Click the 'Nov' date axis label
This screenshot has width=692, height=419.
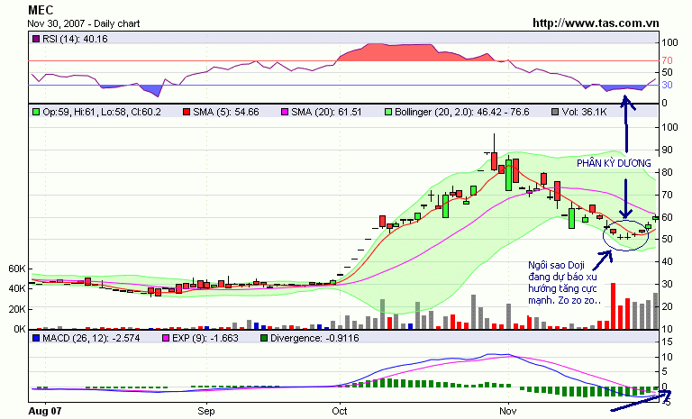point(508,411)
